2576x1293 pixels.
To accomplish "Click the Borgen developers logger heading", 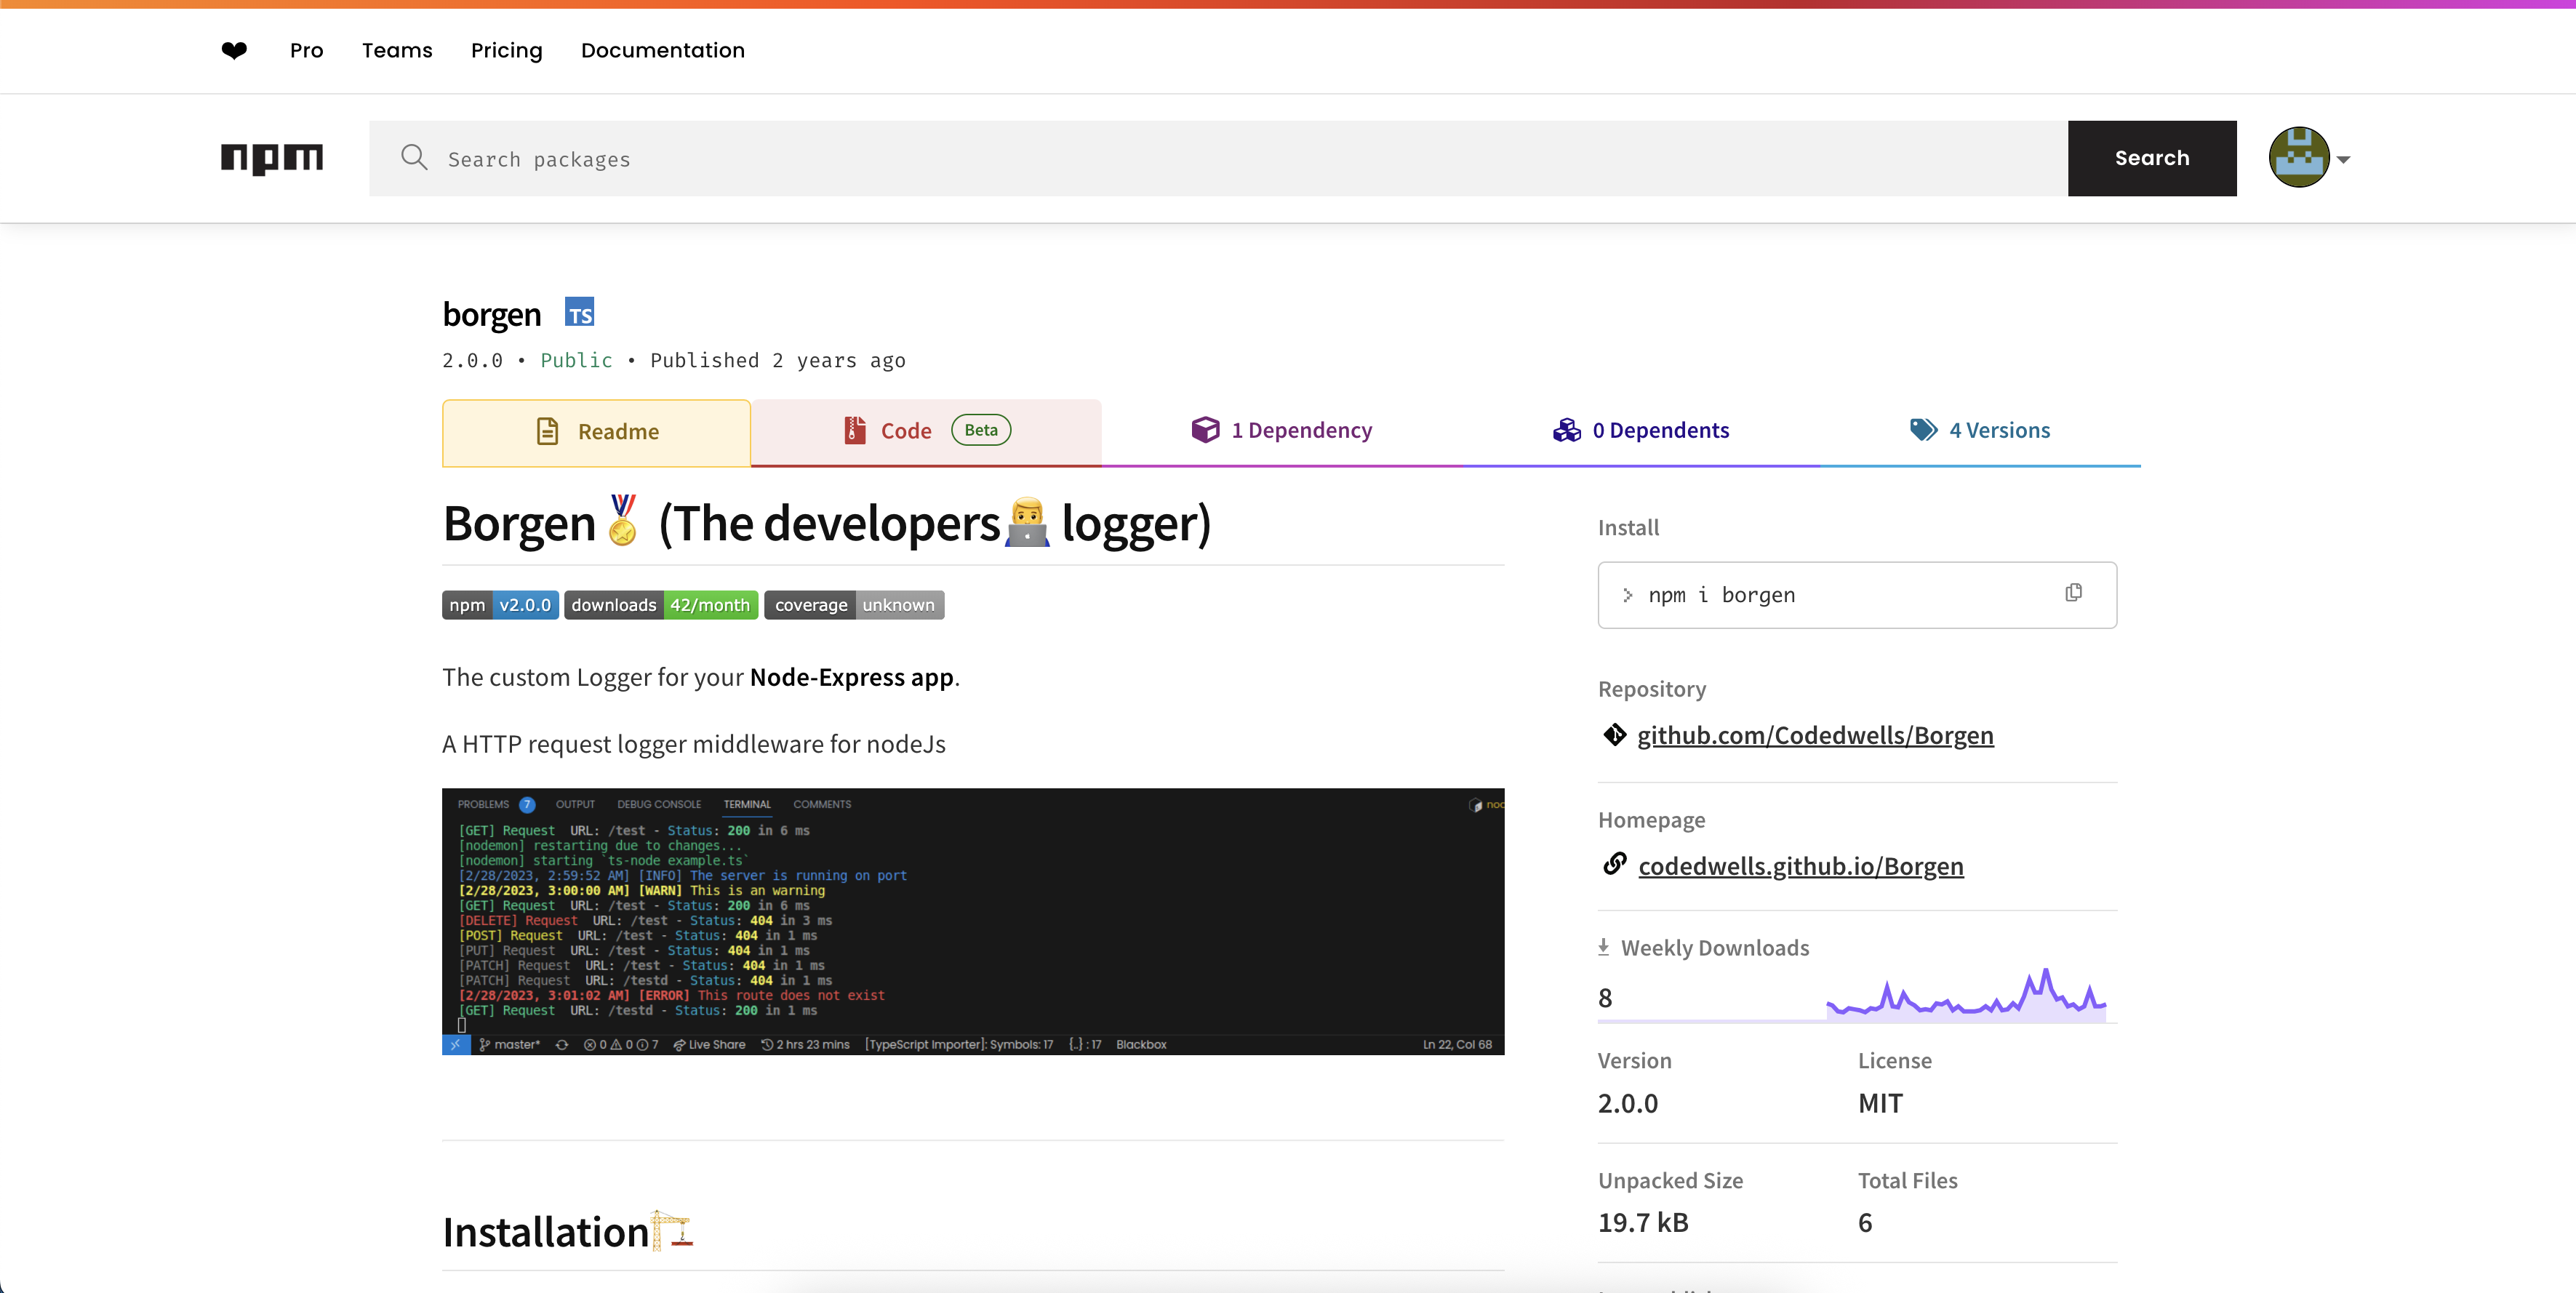I will (826, 523).
